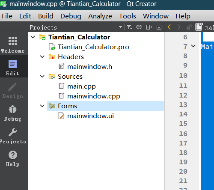Open the Projects view dropdown
214x190 pixels.
point(120,27)
